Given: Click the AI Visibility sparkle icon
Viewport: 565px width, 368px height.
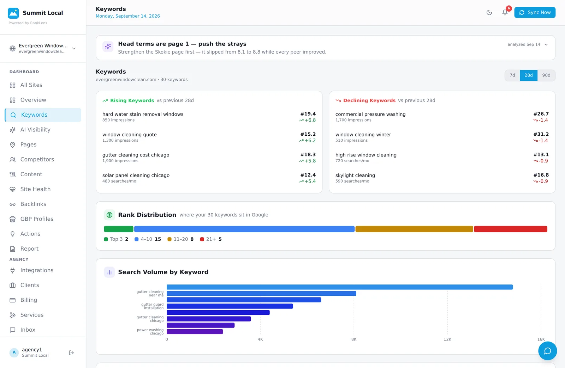Looking at the screenshot, I should pos(13,130).
